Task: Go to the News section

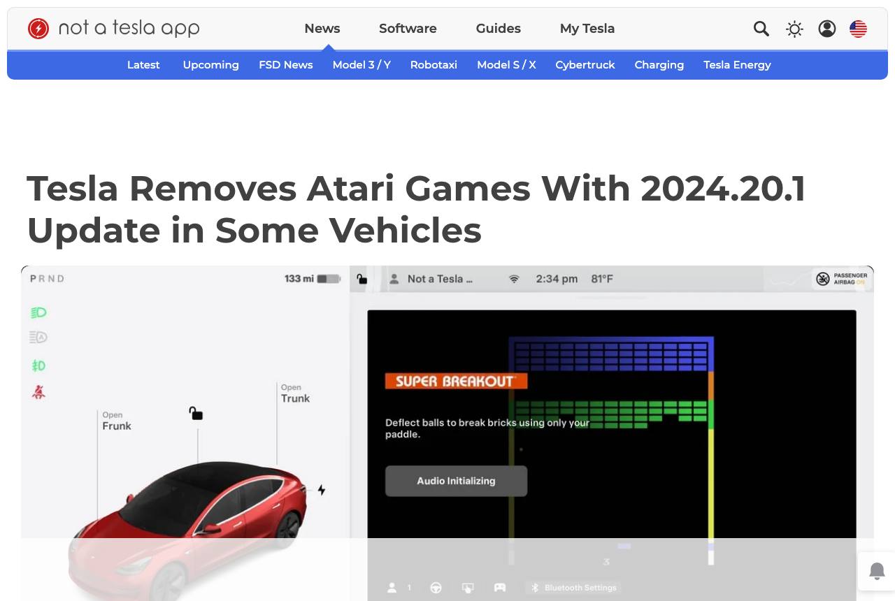Action: [322, 29]
